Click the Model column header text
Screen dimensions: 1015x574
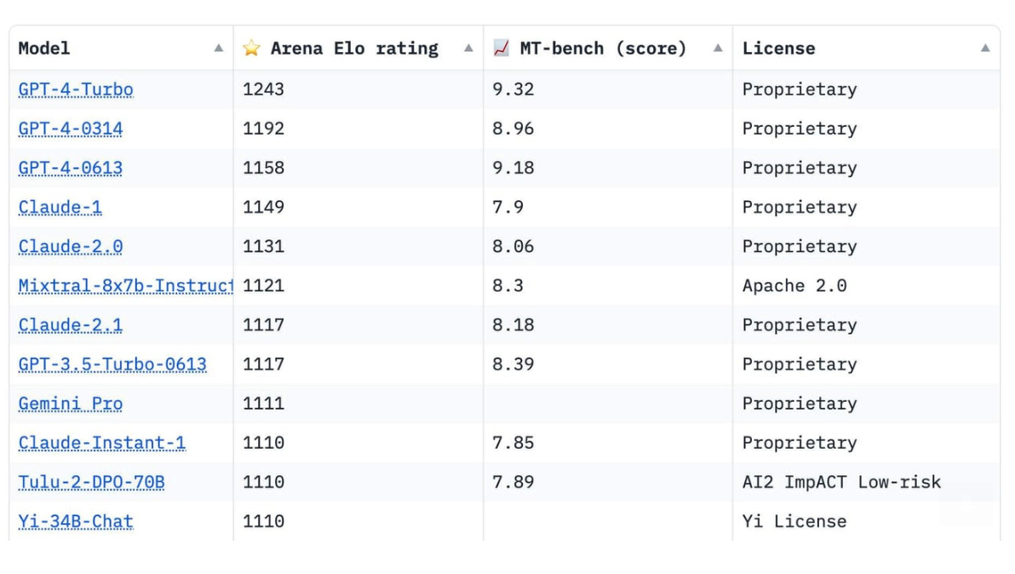(44, 49)
